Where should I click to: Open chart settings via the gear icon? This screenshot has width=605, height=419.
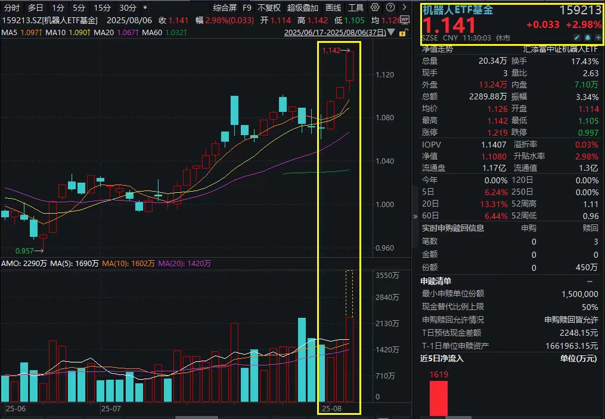[x=374, y=8]
